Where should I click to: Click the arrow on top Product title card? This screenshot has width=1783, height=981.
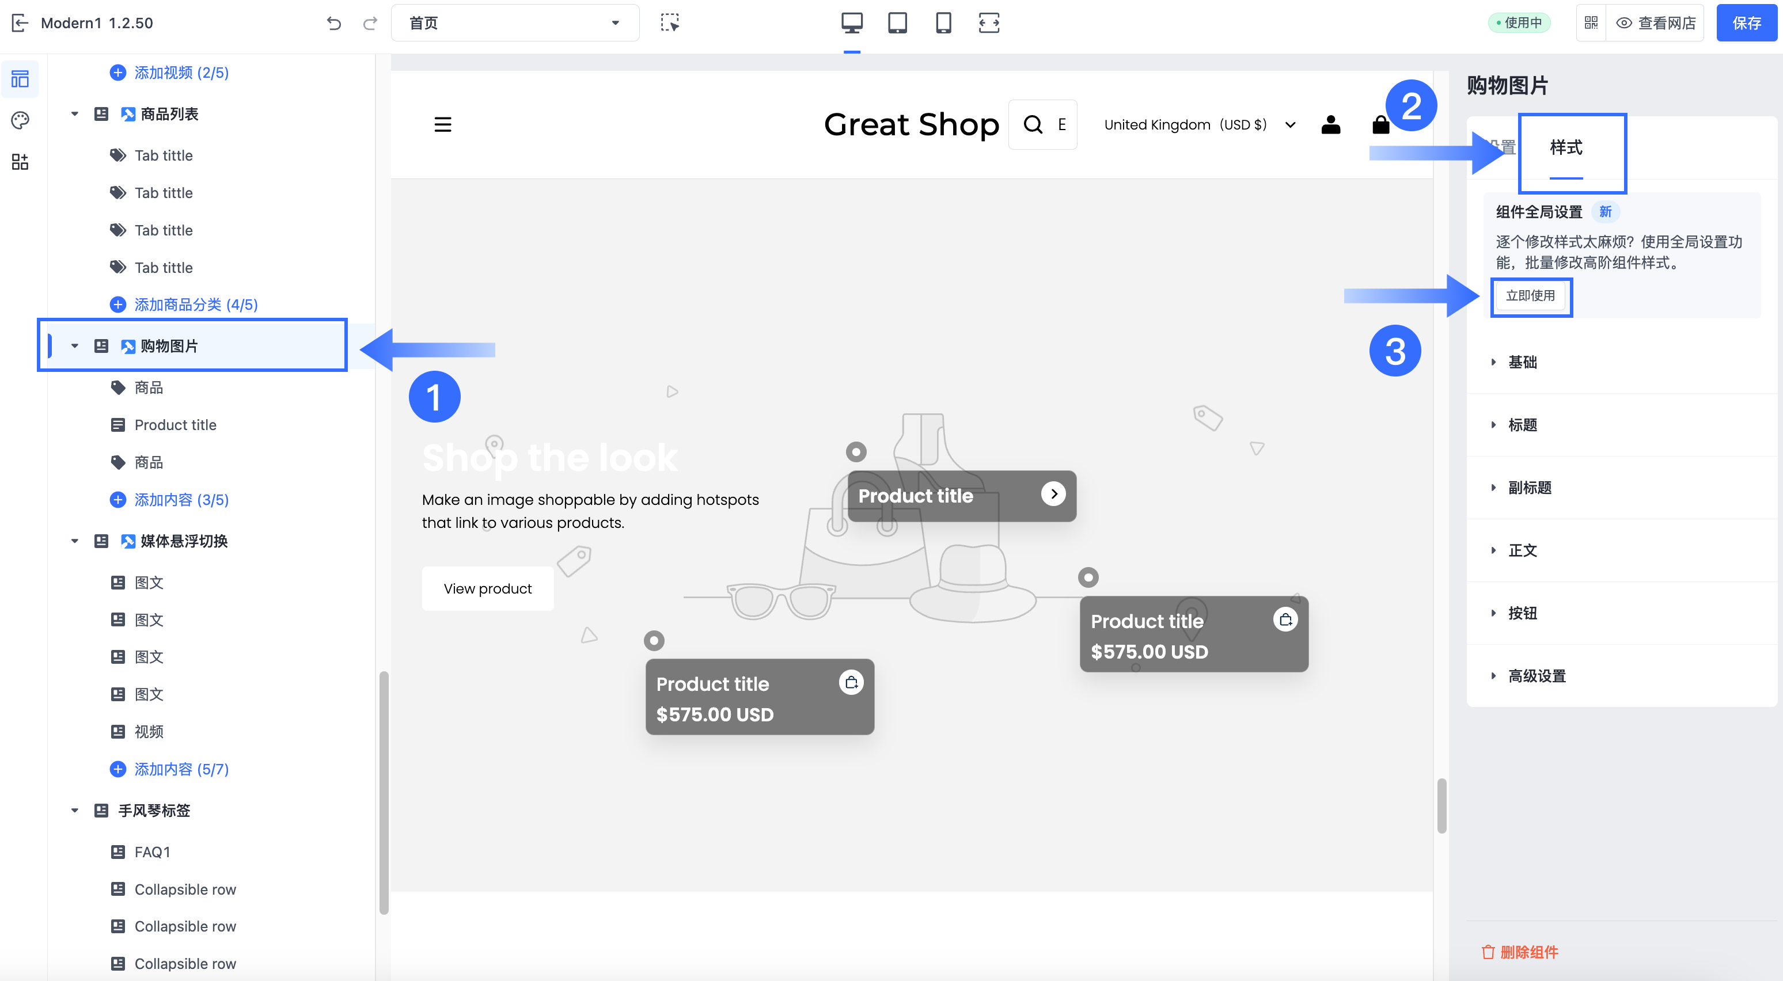pos(1053,494)
